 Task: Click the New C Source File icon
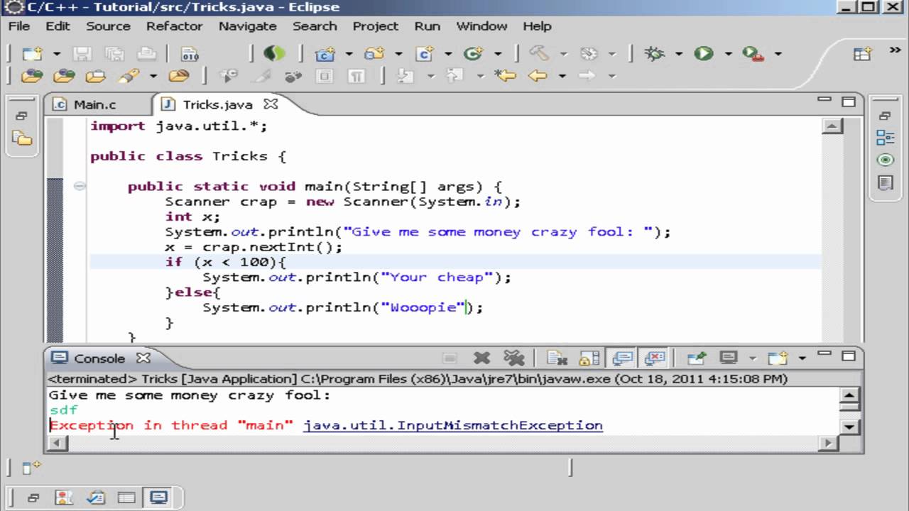425,53
